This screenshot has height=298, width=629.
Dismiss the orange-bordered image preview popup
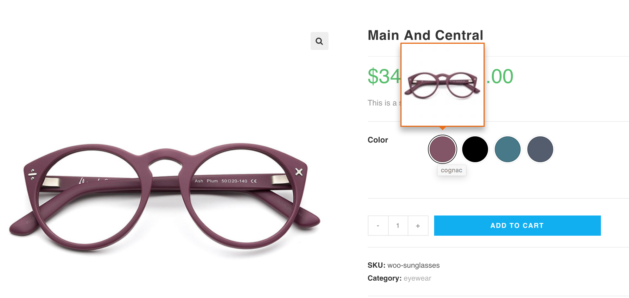pos(442,84)
